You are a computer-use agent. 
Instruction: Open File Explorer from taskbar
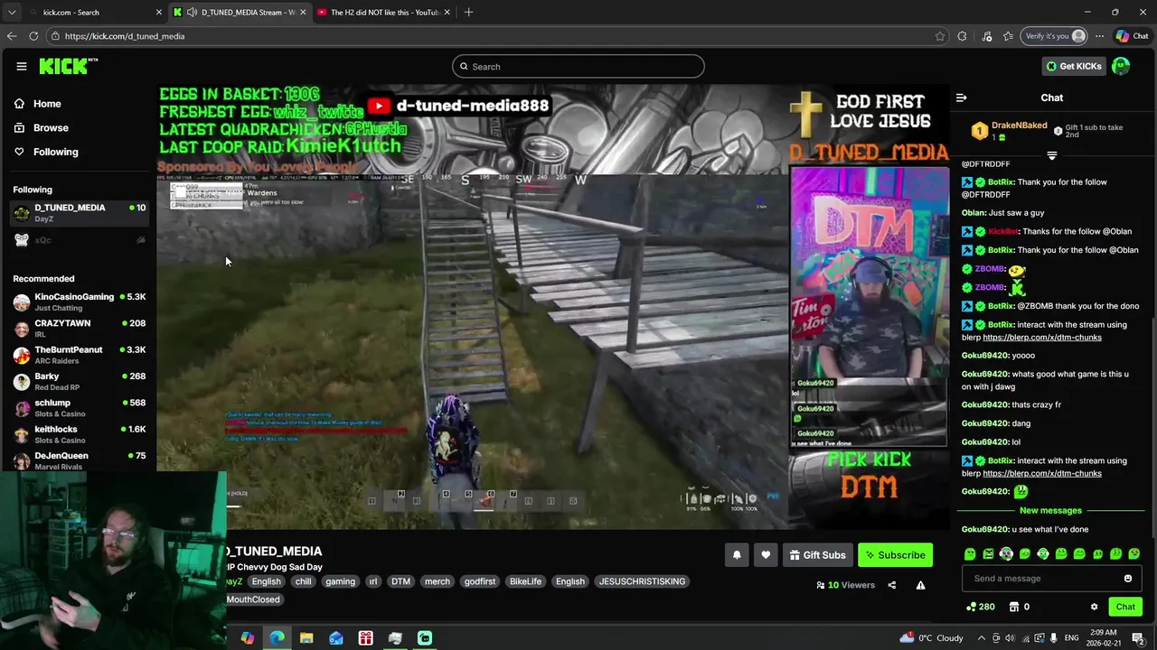click(306, 638)
